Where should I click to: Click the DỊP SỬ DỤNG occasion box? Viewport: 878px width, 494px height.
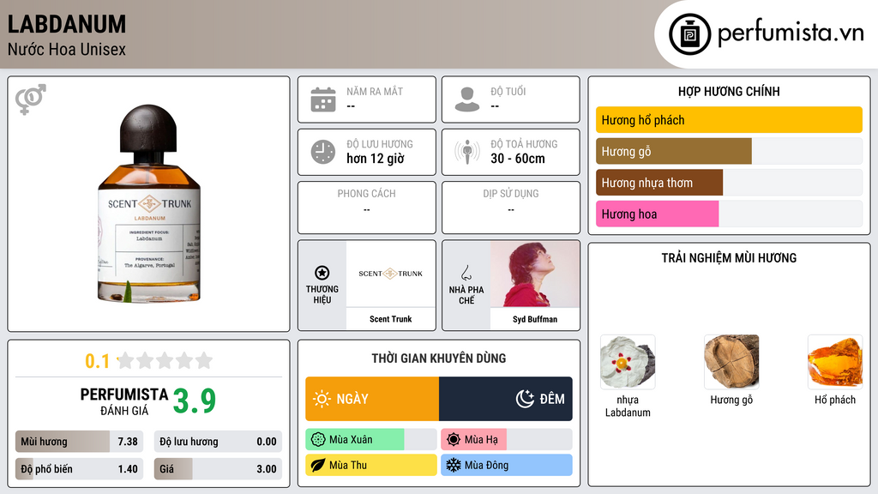[x=511, y=208]
